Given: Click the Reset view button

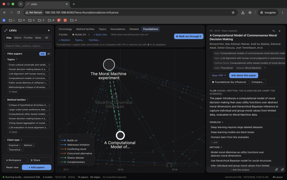Looking at the screenshot, I should [x=12, y=168].
